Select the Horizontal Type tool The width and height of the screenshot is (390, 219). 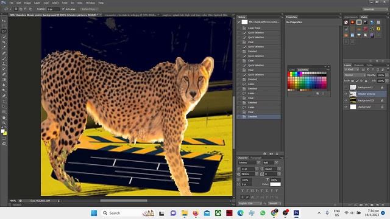[x=4, y=102]
